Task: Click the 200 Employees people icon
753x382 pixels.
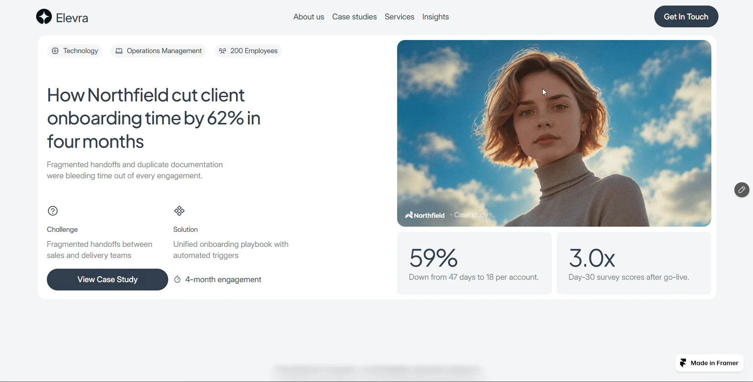Action: coord(223,51)
